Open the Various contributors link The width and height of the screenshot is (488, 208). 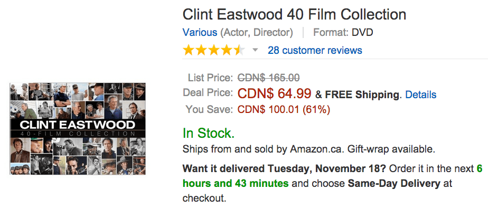click(x=200, y=32)
